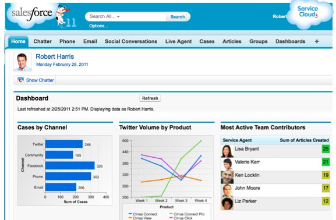Click the Search button
336x220 pixels.
point(178,17)
